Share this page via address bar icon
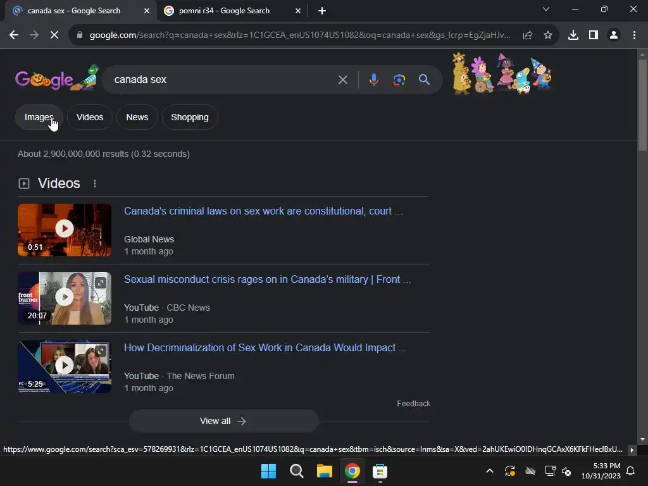This screenshot has width=648, height=486. [528, 35]
